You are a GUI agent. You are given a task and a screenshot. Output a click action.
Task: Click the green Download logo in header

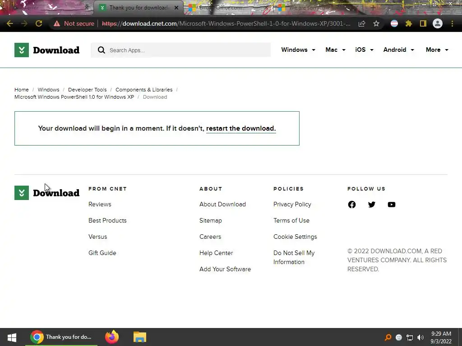click(x=47, y=50)
